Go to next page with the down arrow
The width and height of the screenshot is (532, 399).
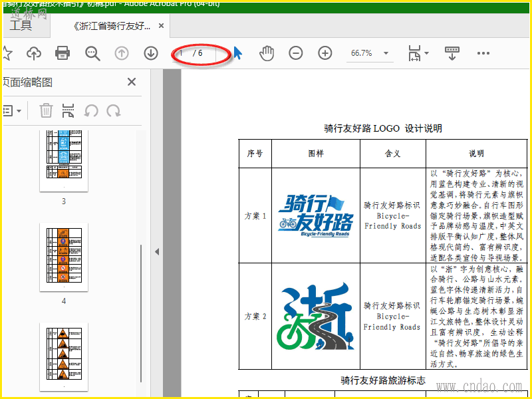pos(151,53)
